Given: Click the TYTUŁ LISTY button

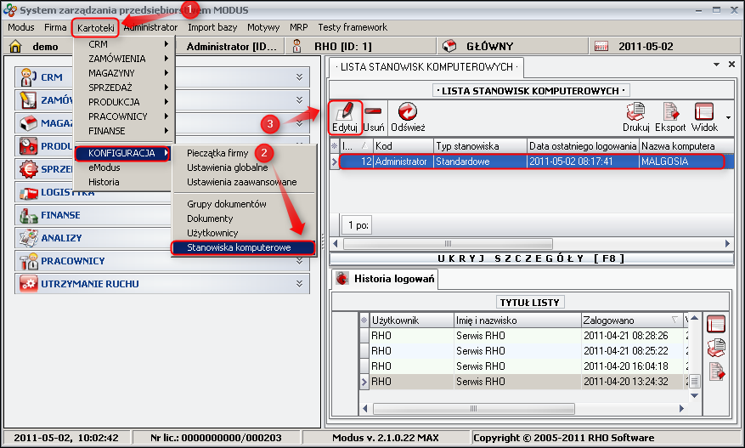Looking at the screenshot, I should click(531, 303).
